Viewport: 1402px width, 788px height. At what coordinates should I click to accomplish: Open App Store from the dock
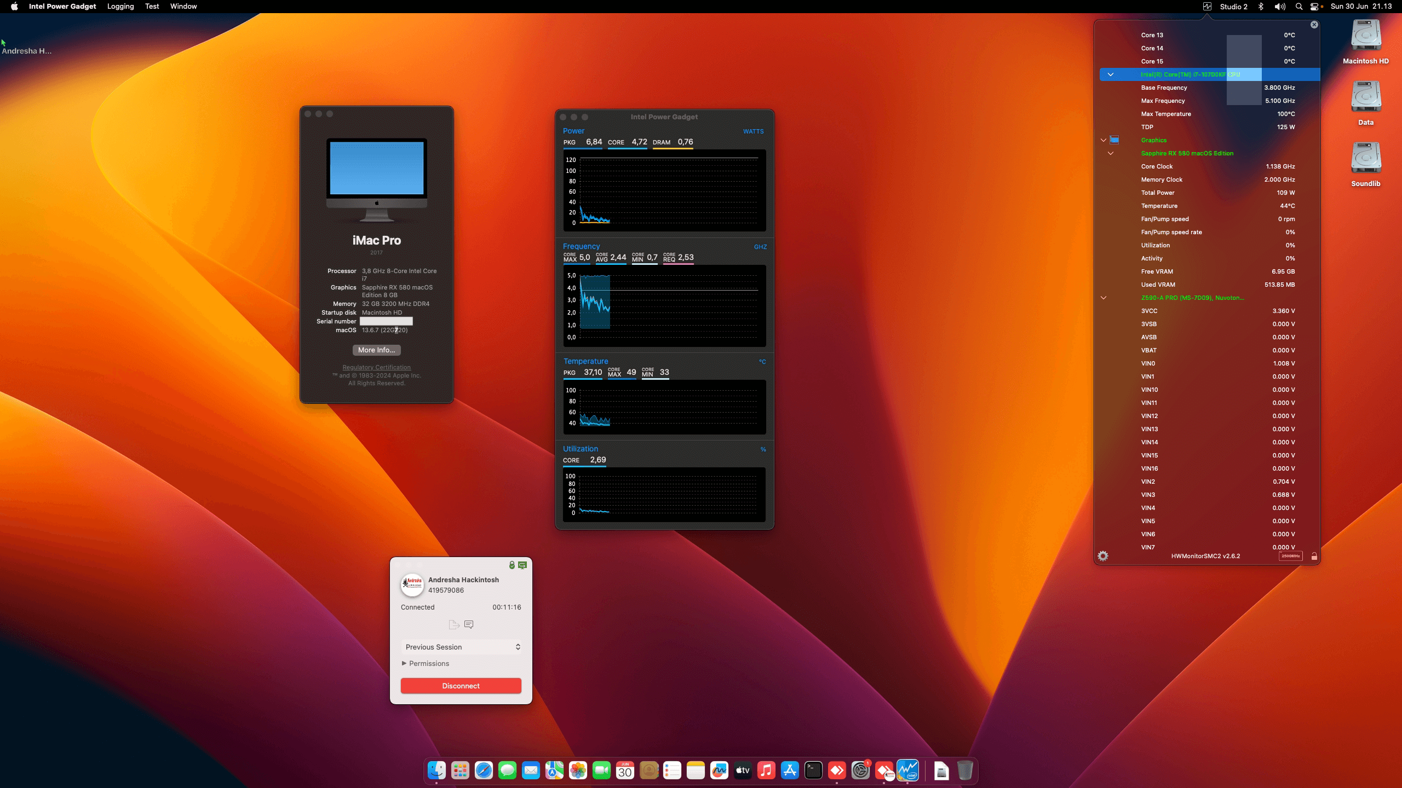[x=790, y=770]
